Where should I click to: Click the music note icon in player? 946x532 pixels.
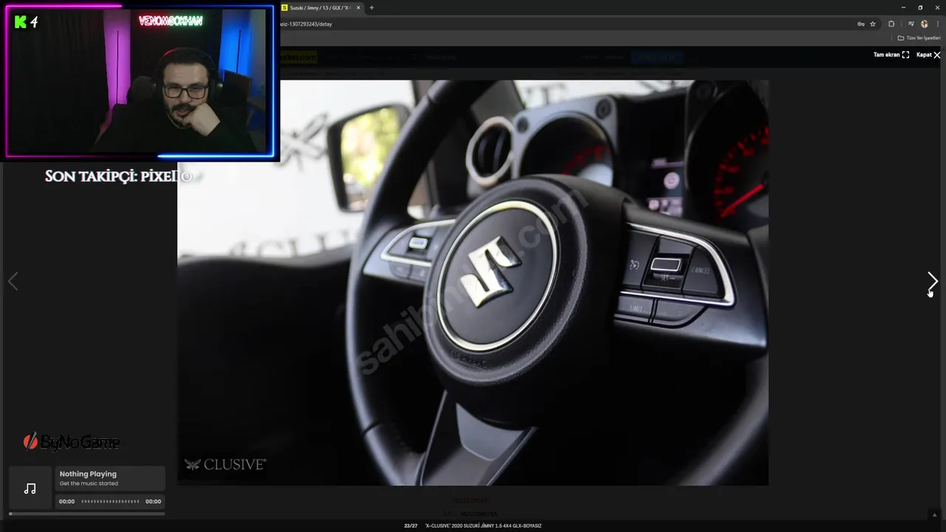30,488
